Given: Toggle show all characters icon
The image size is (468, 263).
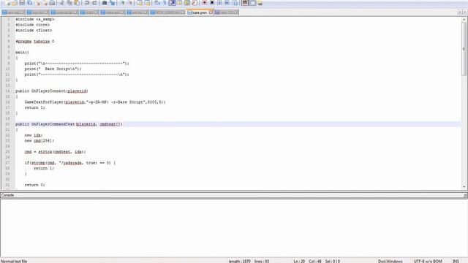Looking at the screenshot, I should pos(165,3).
